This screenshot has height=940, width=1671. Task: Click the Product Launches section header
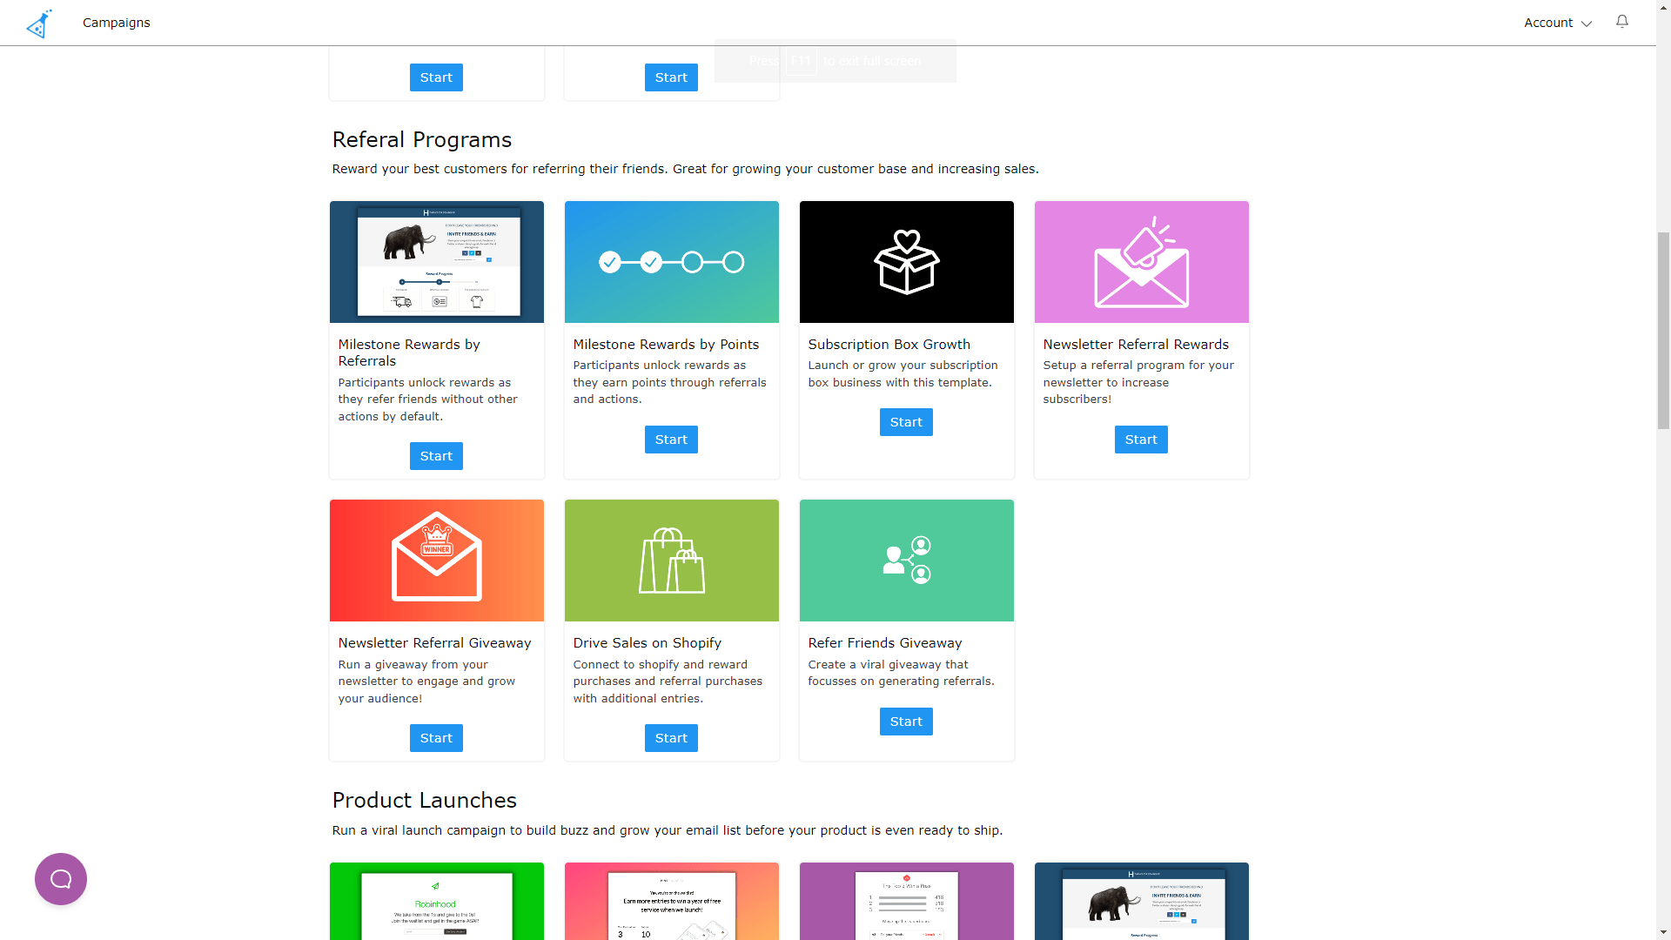pyautogui.click(x=422, y=799)
